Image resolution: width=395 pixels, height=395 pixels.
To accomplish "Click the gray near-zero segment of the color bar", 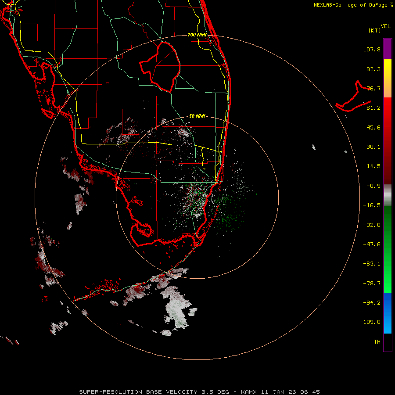I will point(388,195).
